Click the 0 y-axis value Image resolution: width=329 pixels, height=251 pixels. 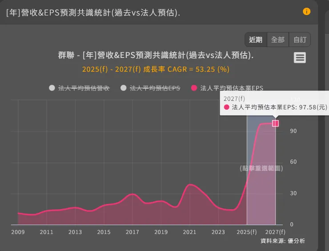tap(292, 224)
